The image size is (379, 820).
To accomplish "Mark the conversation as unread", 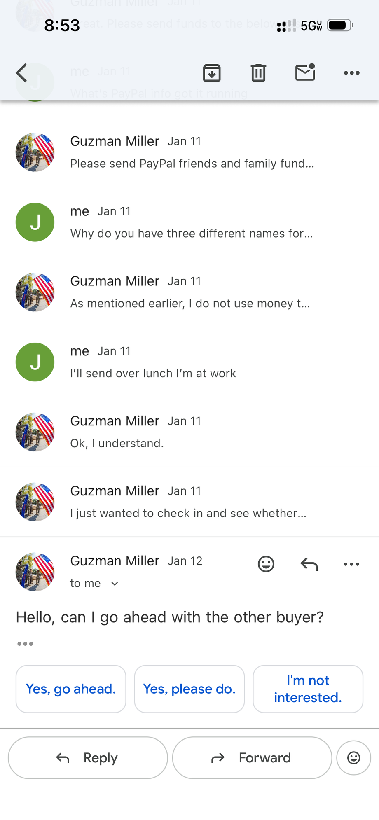I will pos(305,72).
